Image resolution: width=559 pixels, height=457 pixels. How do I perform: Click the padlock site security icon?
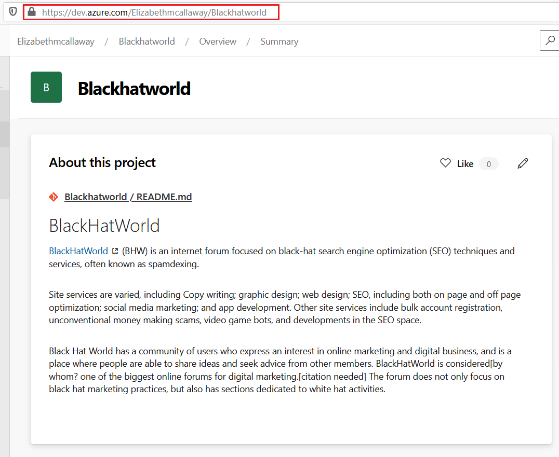(x=32, y=12)
